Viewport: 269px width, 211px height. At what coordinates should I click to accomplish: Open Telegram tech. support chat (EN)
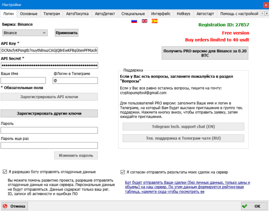(183, 126)
